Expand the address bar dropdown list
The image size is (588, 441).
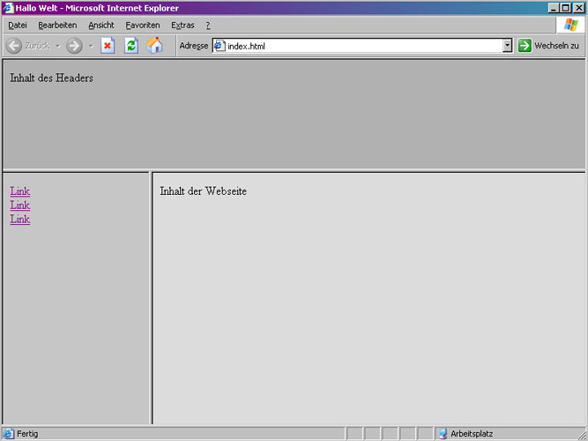(x=507, y=46)
